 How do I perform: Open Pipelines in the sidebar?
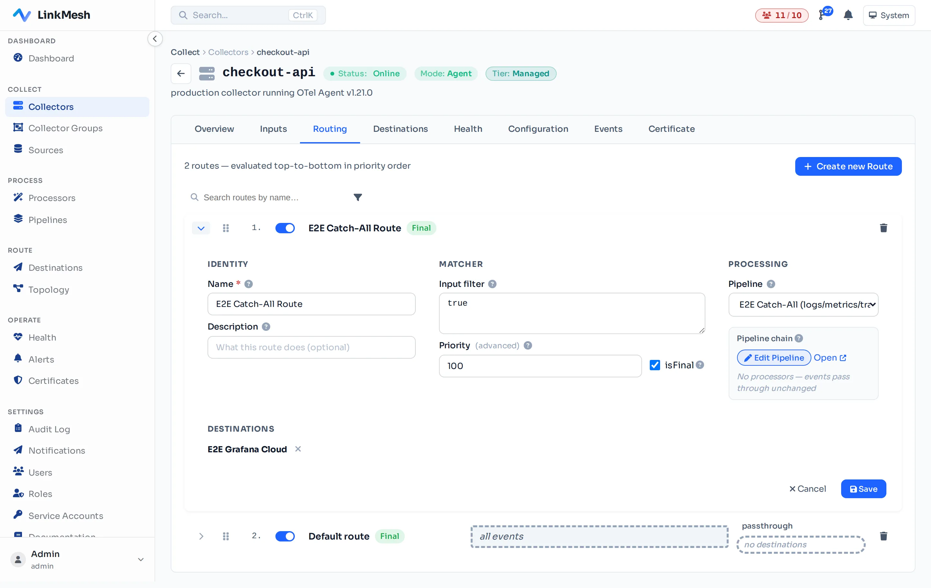pyautogui.click(x=77, y=220)
